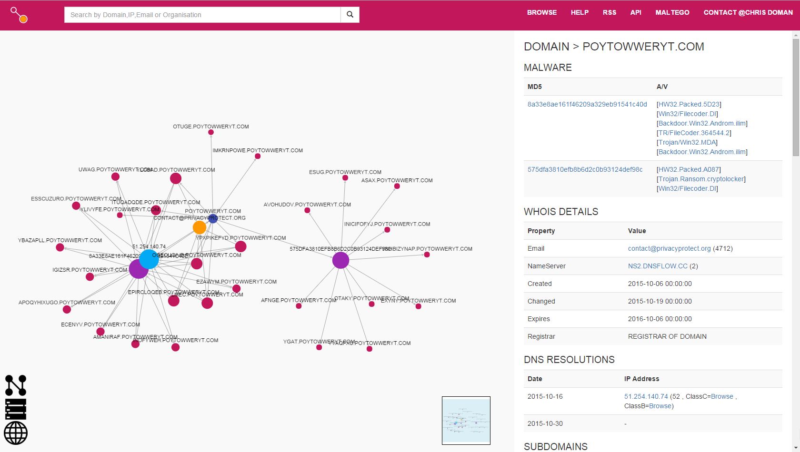Open the BROWSE menu

[x=541, y=12]
